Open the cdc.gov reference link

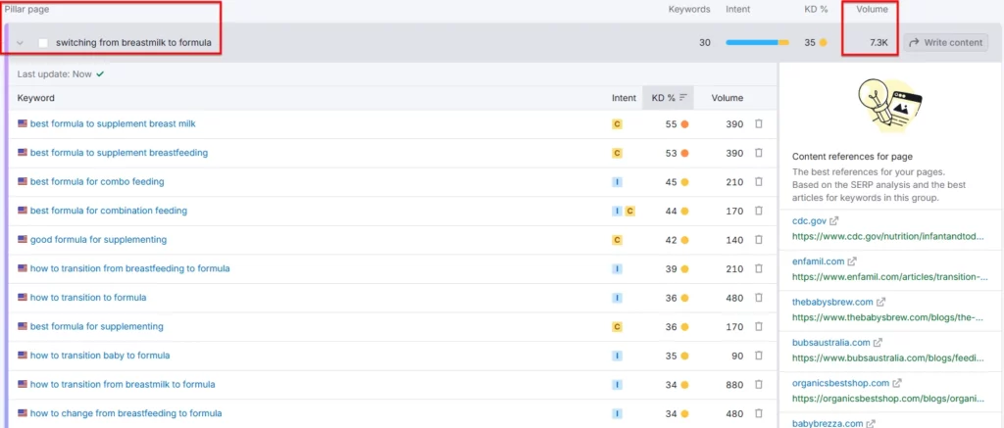point(809,220)
